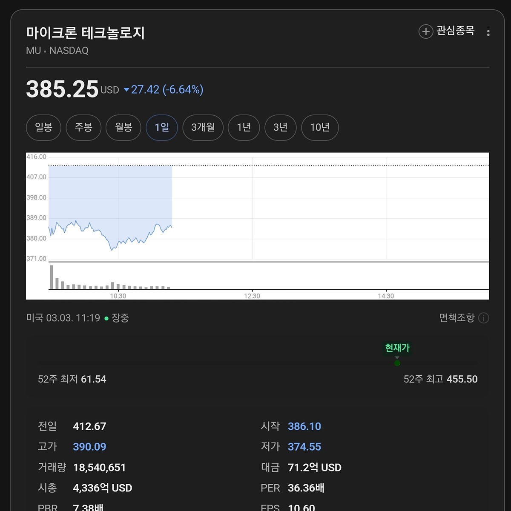This screenshot has width=511, height=511.
Task: Click the blue down-arrow price change indicator
Action: click(126, 90)
